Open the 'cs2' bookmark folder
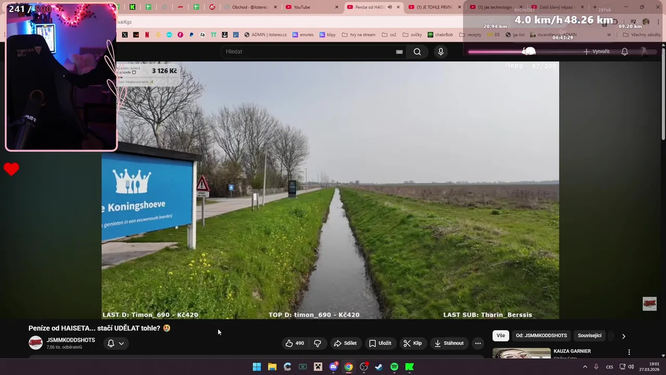Viewport: 666px width, 375px height. (x=389, y=35)
